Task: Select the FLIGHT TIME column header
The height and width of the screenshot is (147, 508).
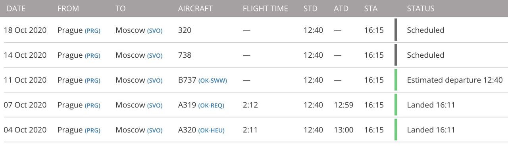Action: (266, 8)
